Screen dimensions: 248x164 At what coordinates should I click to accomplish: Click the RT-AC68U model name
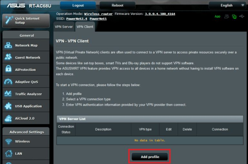click(x=40, y=6)
